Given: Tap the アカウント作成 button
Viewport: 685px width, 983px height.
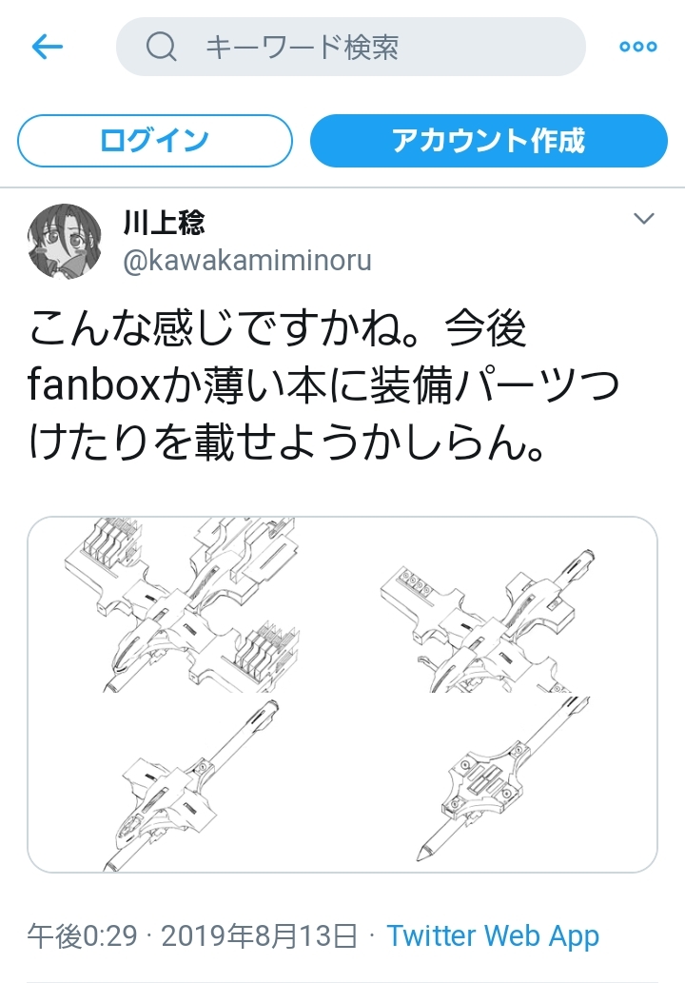Looking at the screenshot, I should [x=489, y=141].
